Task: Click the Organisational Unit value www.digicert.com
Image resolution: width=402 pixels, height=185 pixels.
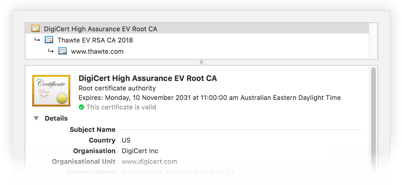Action: point(149,162)
